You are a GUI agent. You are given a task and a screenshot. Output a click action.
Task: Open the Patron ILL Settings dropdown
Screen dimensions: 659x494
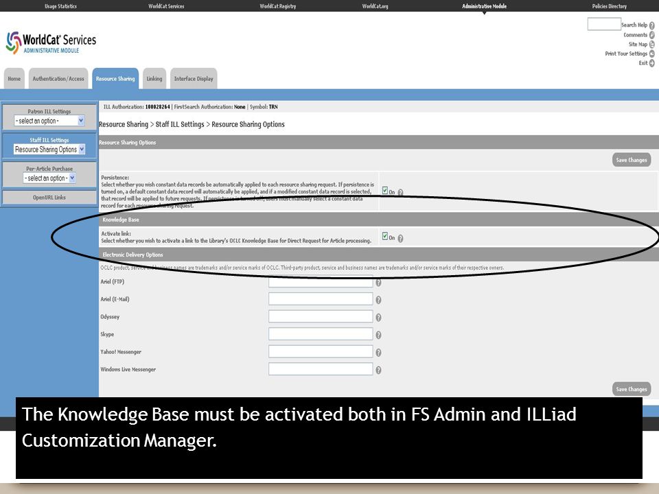point(49,121)
